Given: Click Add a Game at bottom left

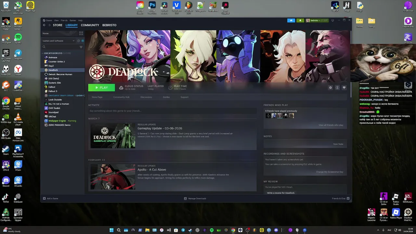Looking at the screenshot, I should click(x=50, y=199).
